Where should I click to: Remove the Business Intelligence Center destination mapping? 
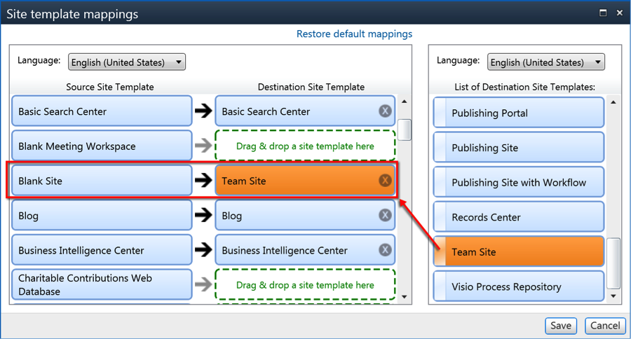[x=385, y=250]
